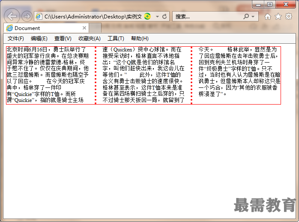Open the Home page icon

click(268, 17)
